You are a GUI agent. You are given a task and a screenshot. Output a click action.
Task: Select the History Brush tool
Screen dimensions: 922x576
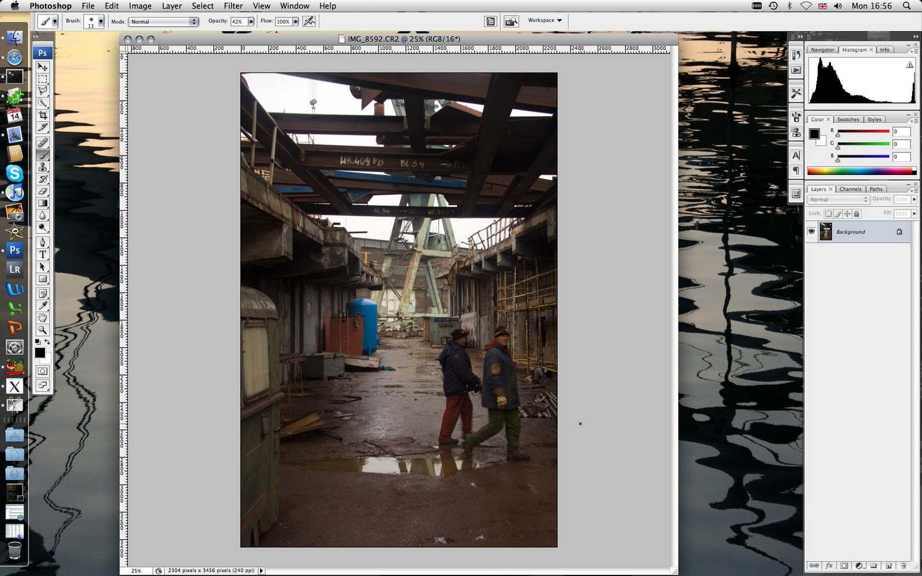[x=43, y=179]
